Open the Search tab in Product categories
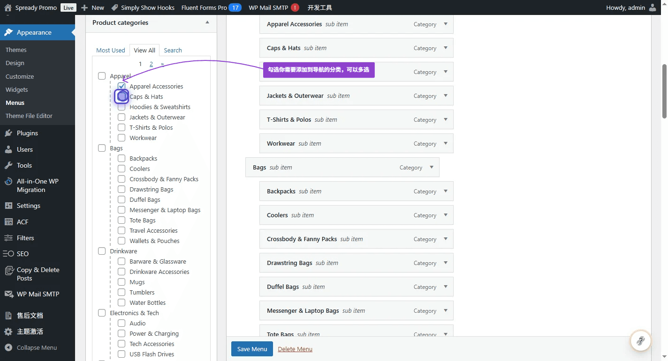The height and width of the screenshot is (361, 668). pyautogui.click(x=173, y=50)
